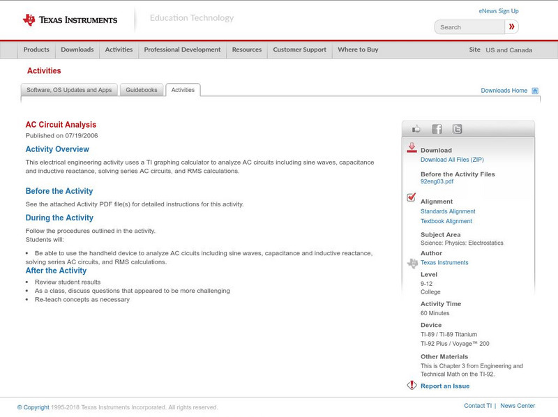Viewport: 558px width, 417px height.
Task: Open Where to Buy menu
Action: coord(358,50)
